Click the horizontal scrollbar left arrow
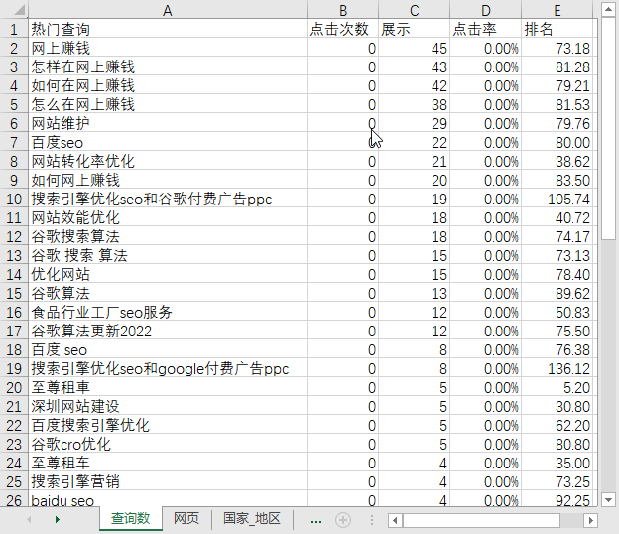619x534 pixels. pos(395,520)
